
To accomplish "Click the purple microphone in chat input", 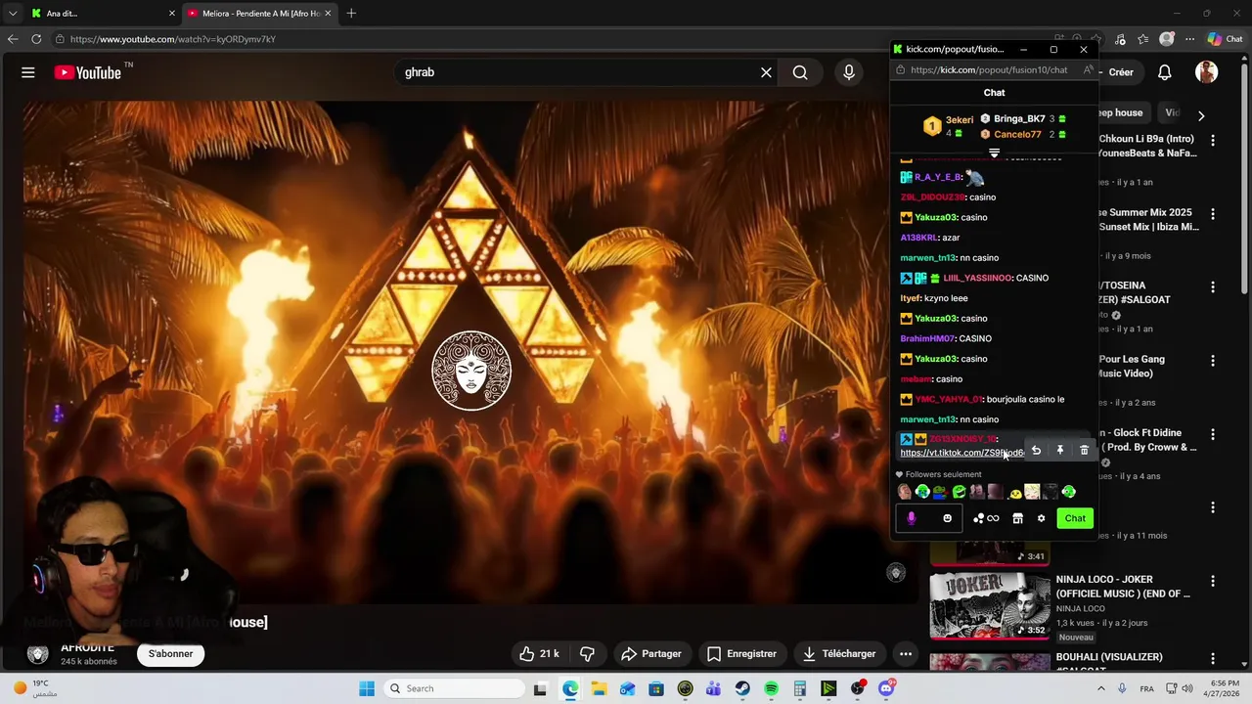I will coord(911,518).
